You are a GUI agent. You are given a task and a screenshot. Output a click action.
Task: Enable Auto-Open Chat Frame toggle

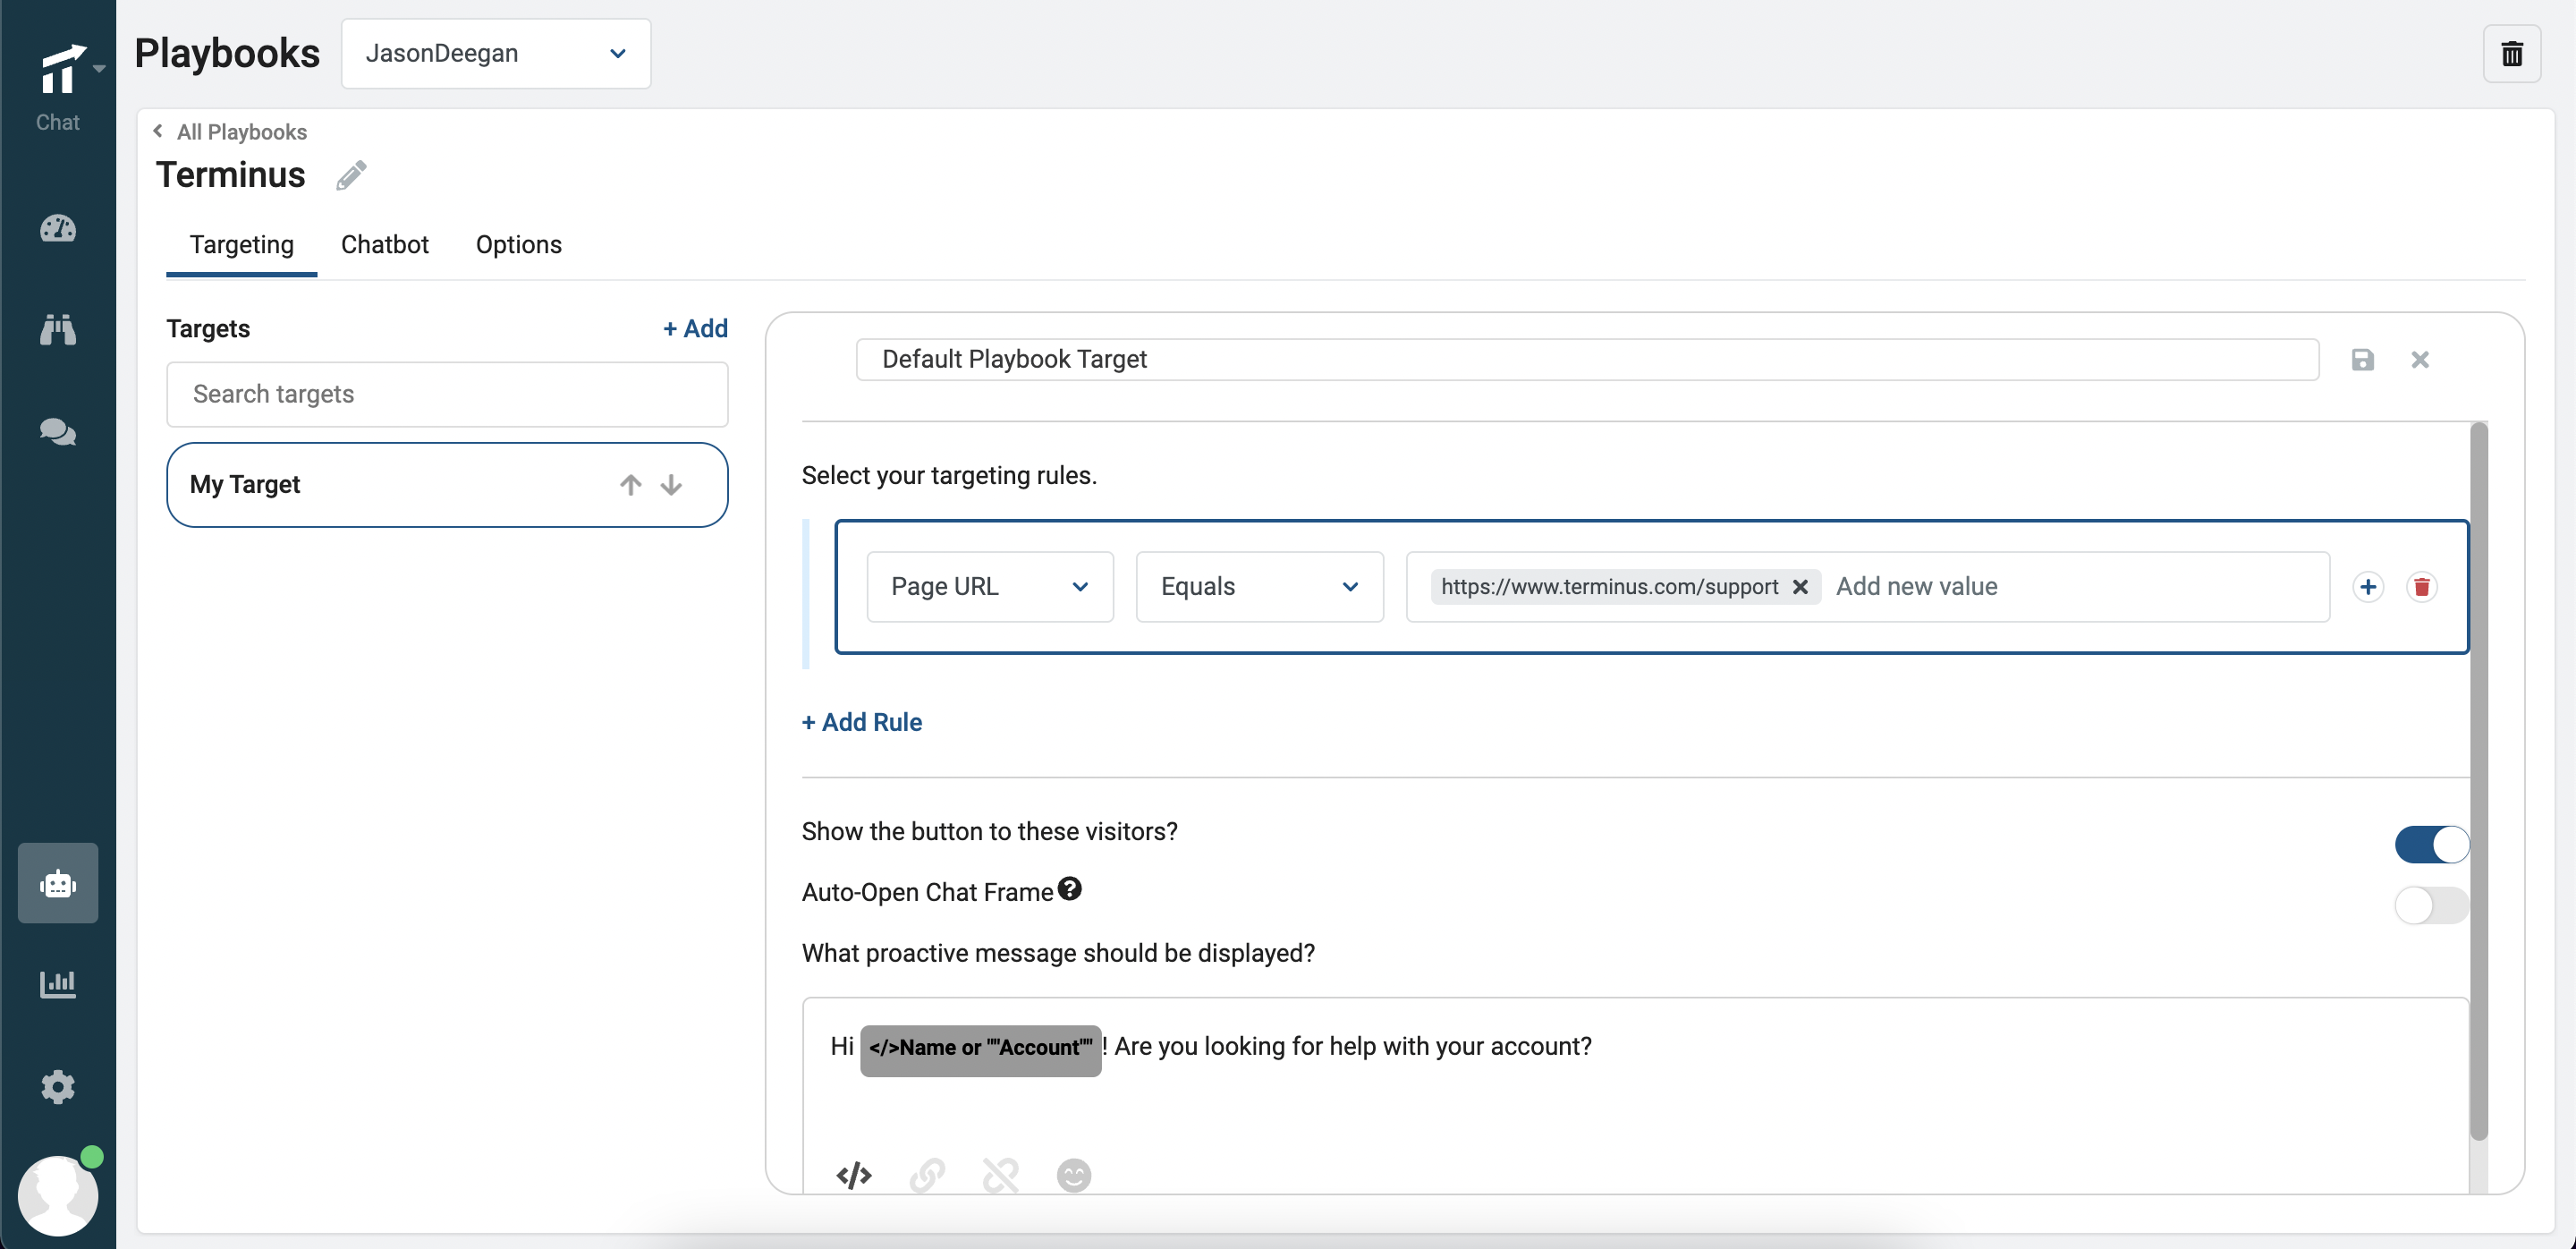click(x=2432, y=905)
